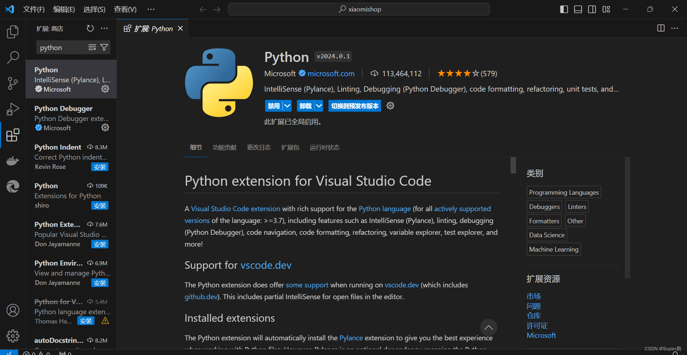Expand the 卸载 button dropdown arrow
The height and width of the screenshot is (355, 687).
tap(320, 106)
